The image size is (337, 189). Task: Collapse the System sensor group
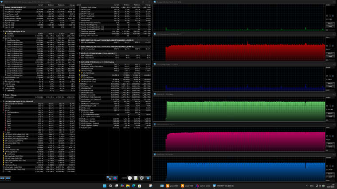click(x=1, y=7)
